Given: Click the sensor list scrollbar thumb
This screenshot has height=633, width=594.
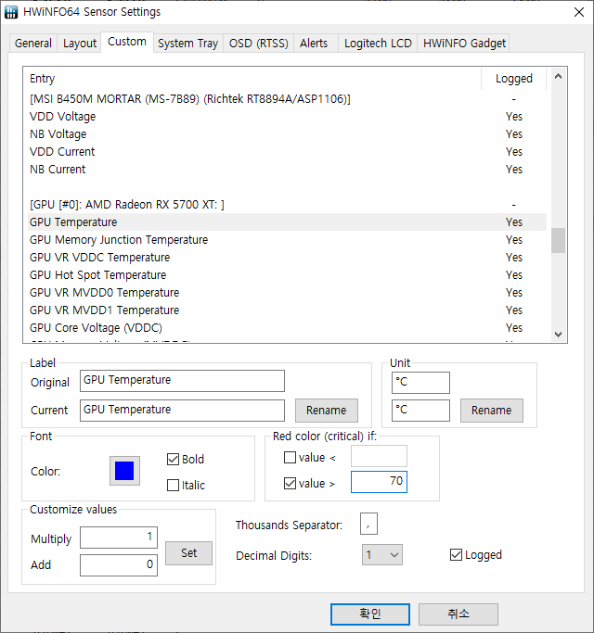Looking at the screenshot, I should [558, 241].
